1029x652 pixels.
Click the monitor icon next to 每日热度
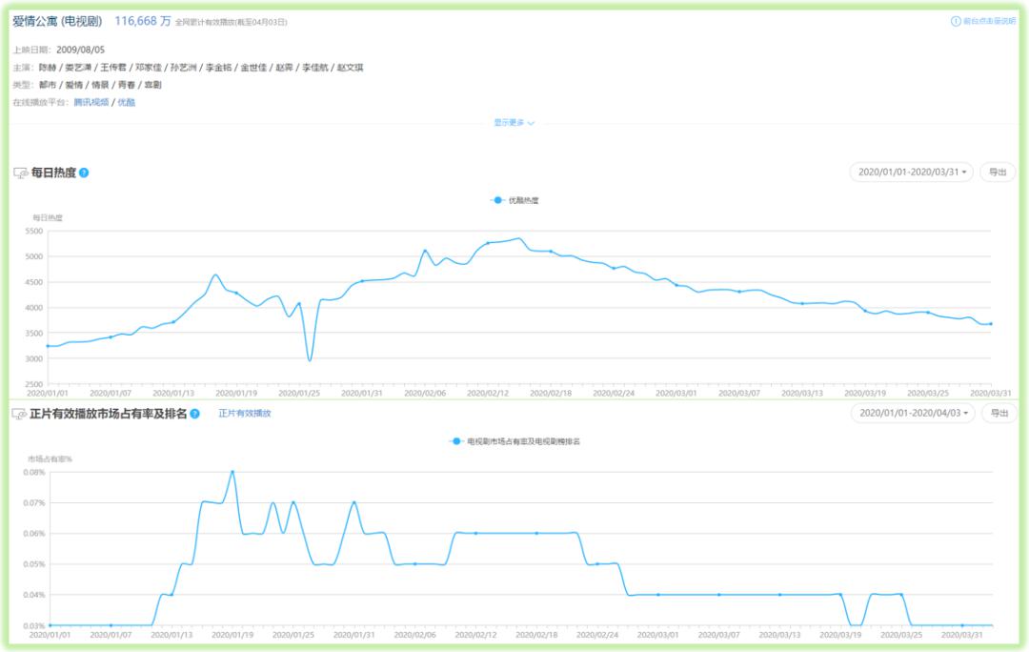coord(20,173)
